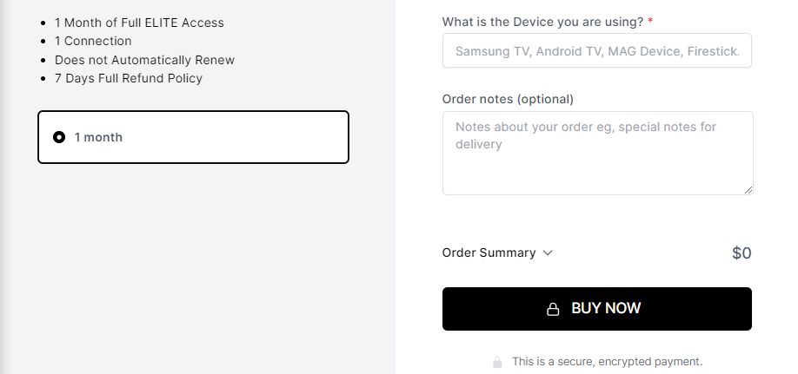Open the Order Summary label
This screenshot has width=798, height=374.
[x=489, y=253]
